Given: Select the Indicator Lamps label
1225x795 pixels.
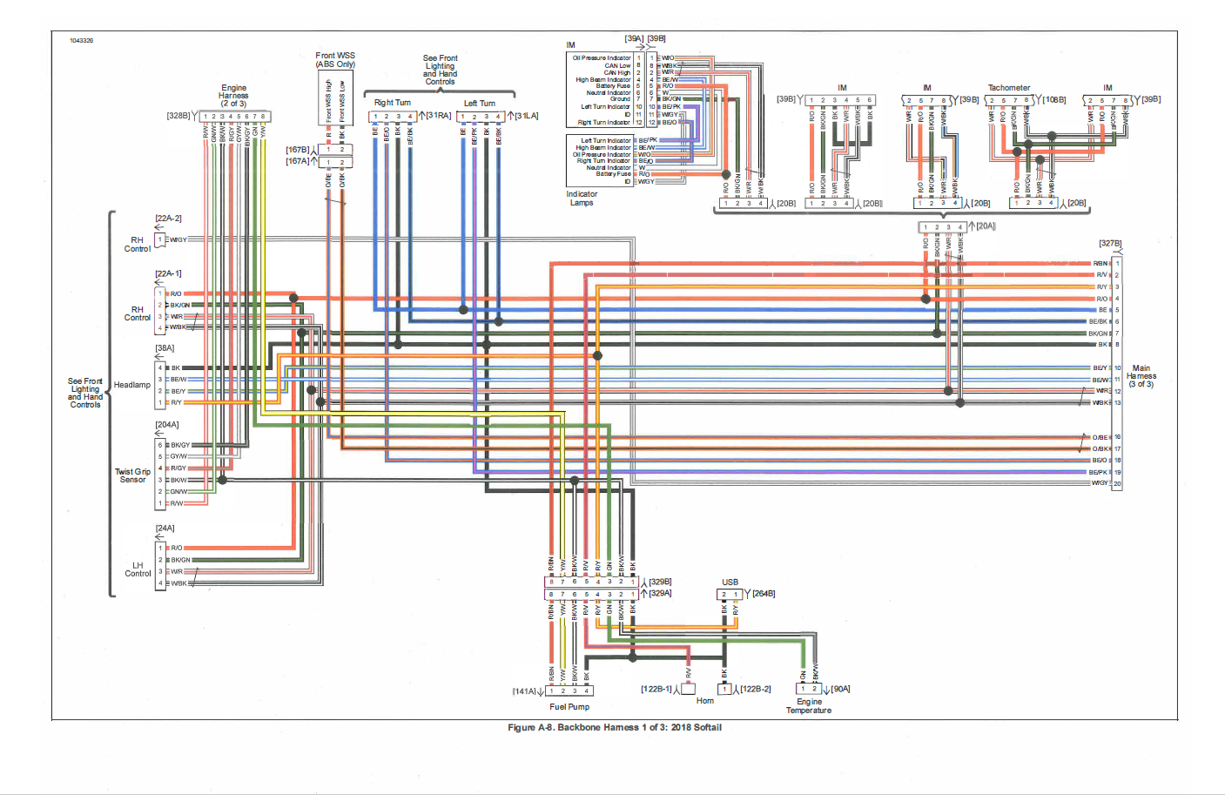Looking at the screenshot, I should pos(582,199).
